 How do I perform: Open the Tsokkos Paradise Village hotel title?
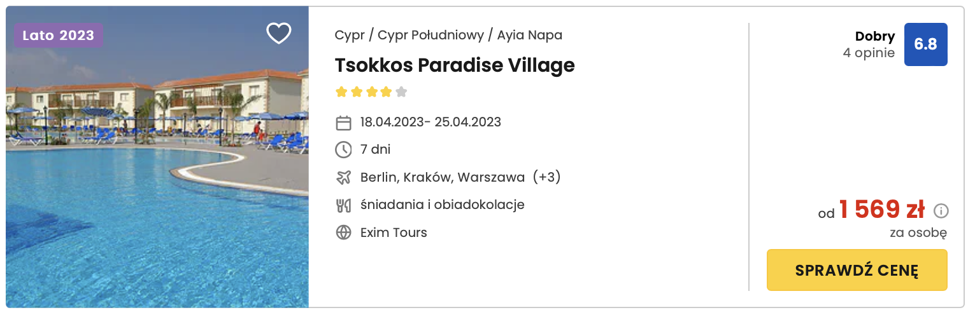455,65
